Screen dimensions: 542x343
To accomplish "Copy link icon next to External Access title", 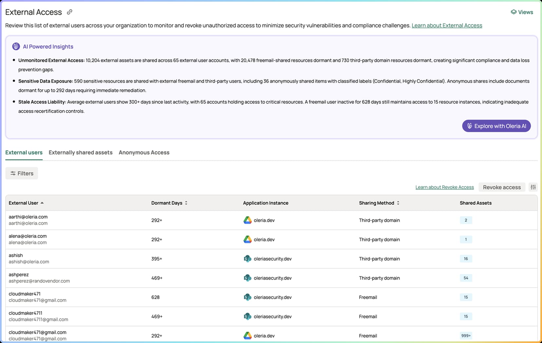I will (x=69, y=12).
